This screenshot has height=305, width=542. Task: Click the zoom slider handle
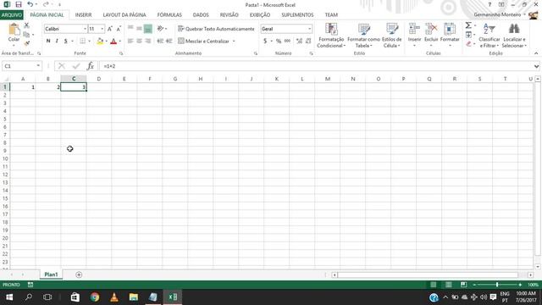(x=497, y=285)
